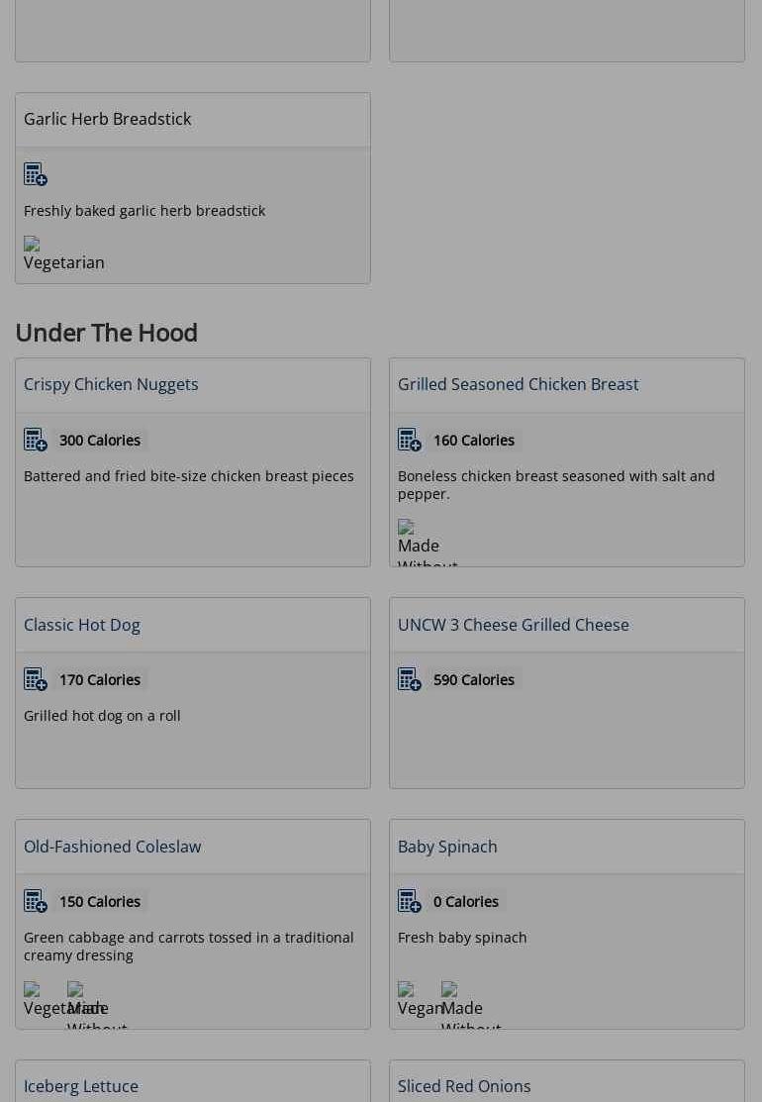Open Iceberg Lettuce menu item
This screenshot has height=1102, width=762.
click(x=81, y=1086)
